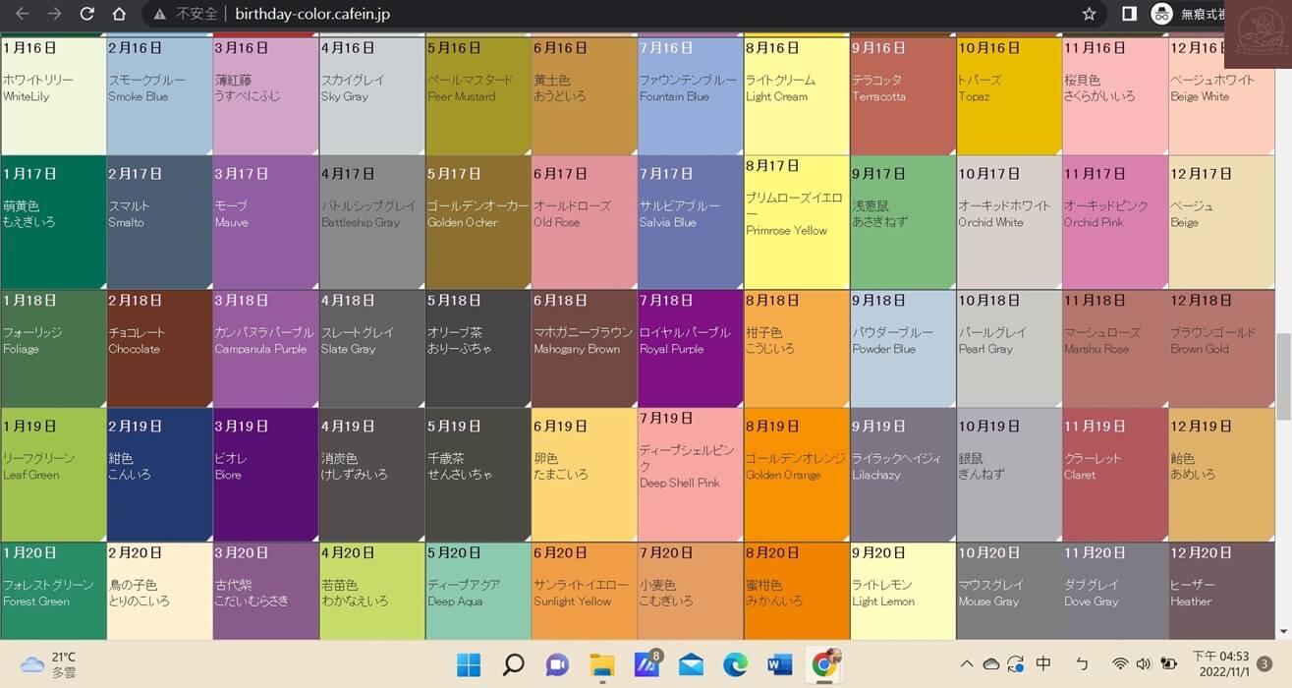
Task: Go to the browser home page
Action: pyautogui.click(x=119, y=14)
